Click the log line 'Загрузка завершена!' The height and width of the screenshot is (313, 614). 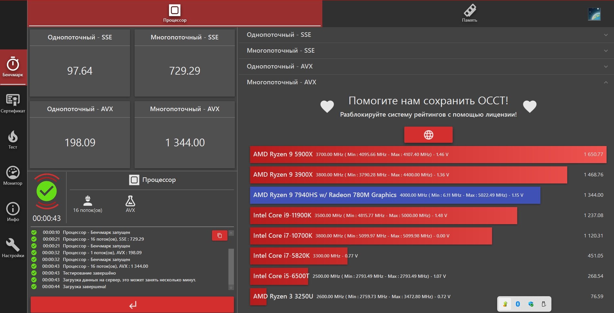pos(85,287)
